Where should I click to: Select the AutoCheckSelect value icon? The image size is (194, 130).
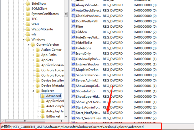(73, 11)
